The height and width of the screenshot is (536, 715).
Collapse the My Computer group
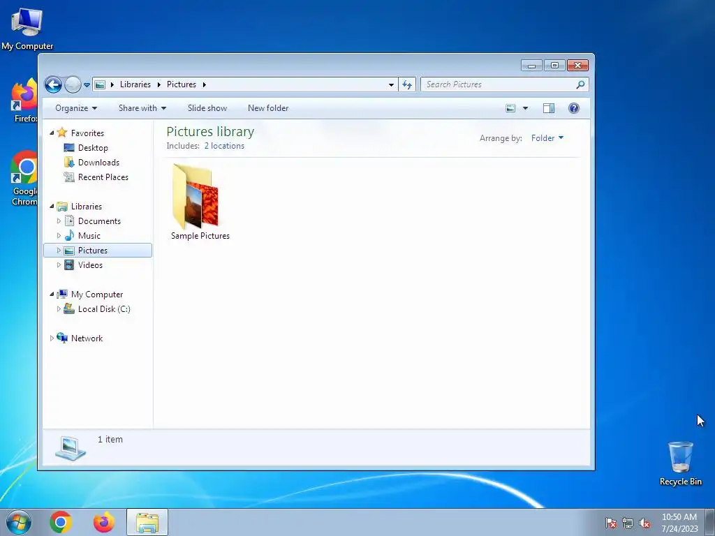point(52,295)
